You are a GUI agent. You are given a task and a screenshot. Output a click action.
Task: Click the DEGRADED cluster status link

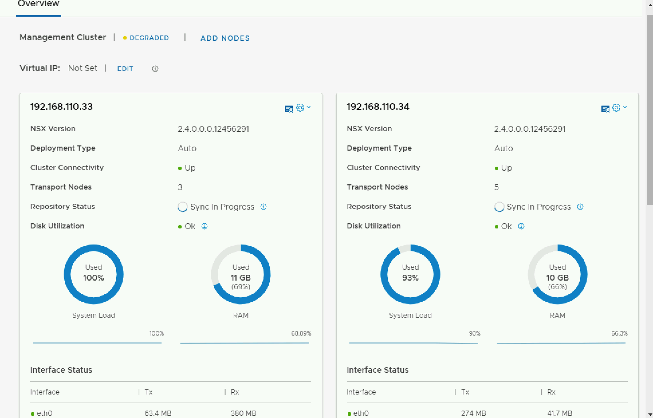149,38
